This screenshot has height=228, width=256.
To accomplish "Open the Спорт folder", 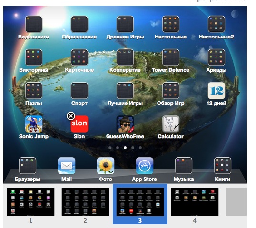I will tap(79, 91).
